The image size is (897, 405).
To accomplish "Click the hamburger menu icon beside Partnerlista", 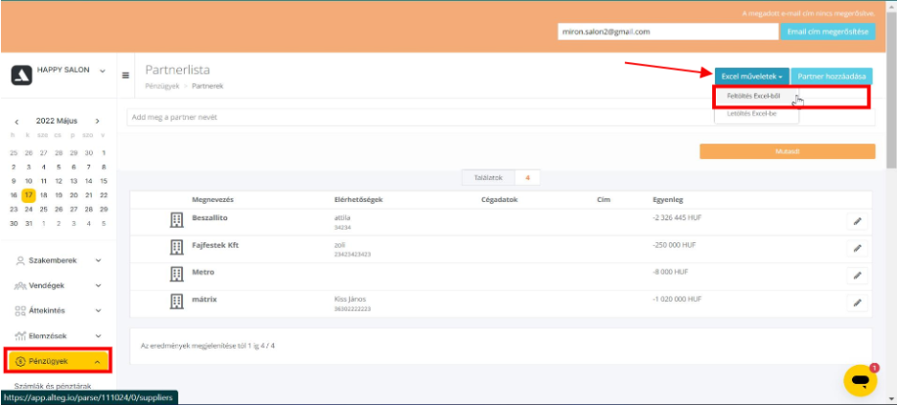I will [126, 76].
